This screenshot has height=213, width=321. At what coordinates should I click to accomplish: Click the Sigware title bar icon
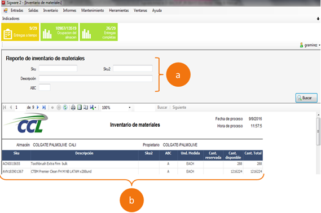pos(3,3)
